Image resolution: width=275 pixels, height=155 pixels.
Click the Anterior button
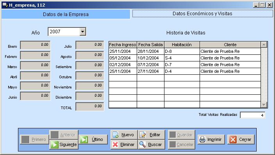click(64, 135)
